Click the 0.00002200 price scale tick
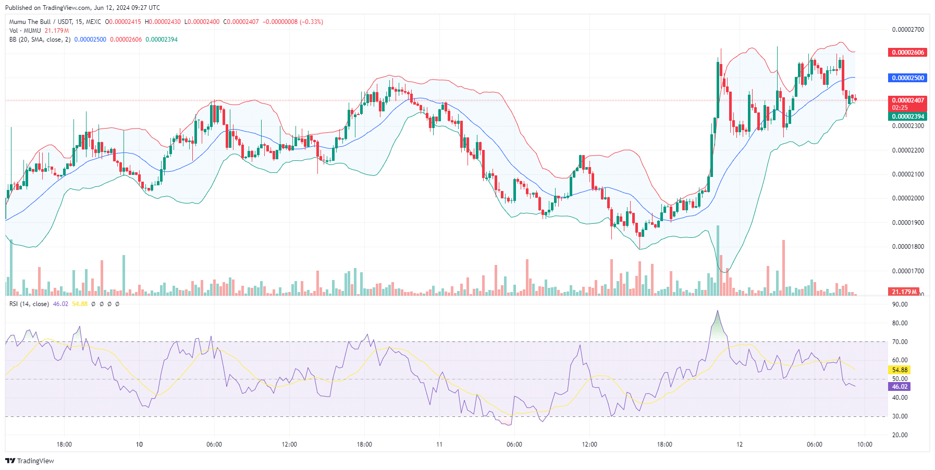This screenshot has height=470, width=935. click(x=908, y=150)
